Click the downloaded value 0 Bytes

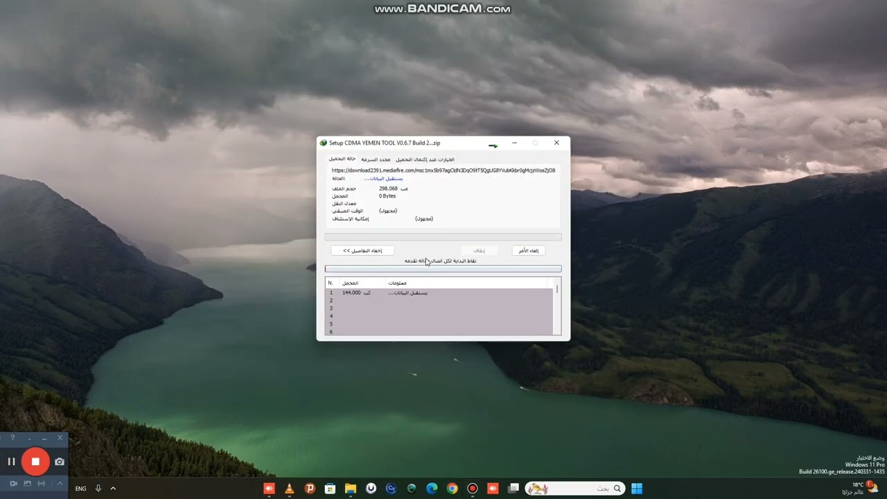(387, 196)
